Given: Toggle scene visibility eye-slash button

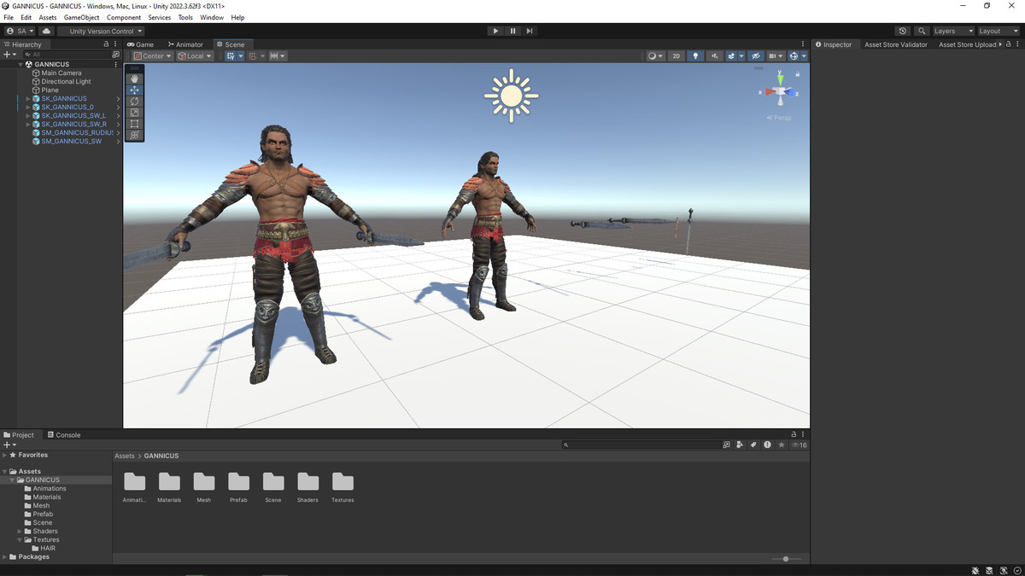Looking at the screenshot, I should tap(755, 56).
